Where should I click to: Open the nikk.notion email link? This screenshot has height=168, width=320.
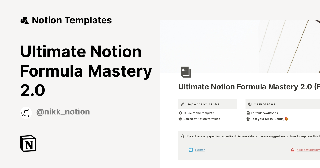pos(309,150)
